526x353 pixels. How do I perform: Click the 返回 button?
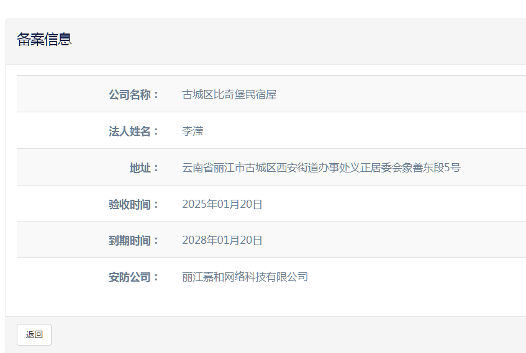[34, 334]
